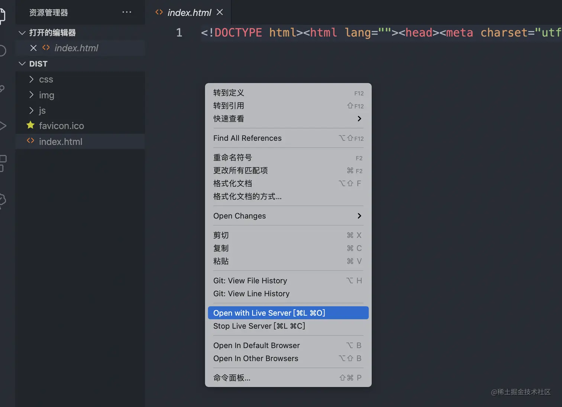Expand the img folder
This screenshot has height=407, width=562.
[32, 95]
